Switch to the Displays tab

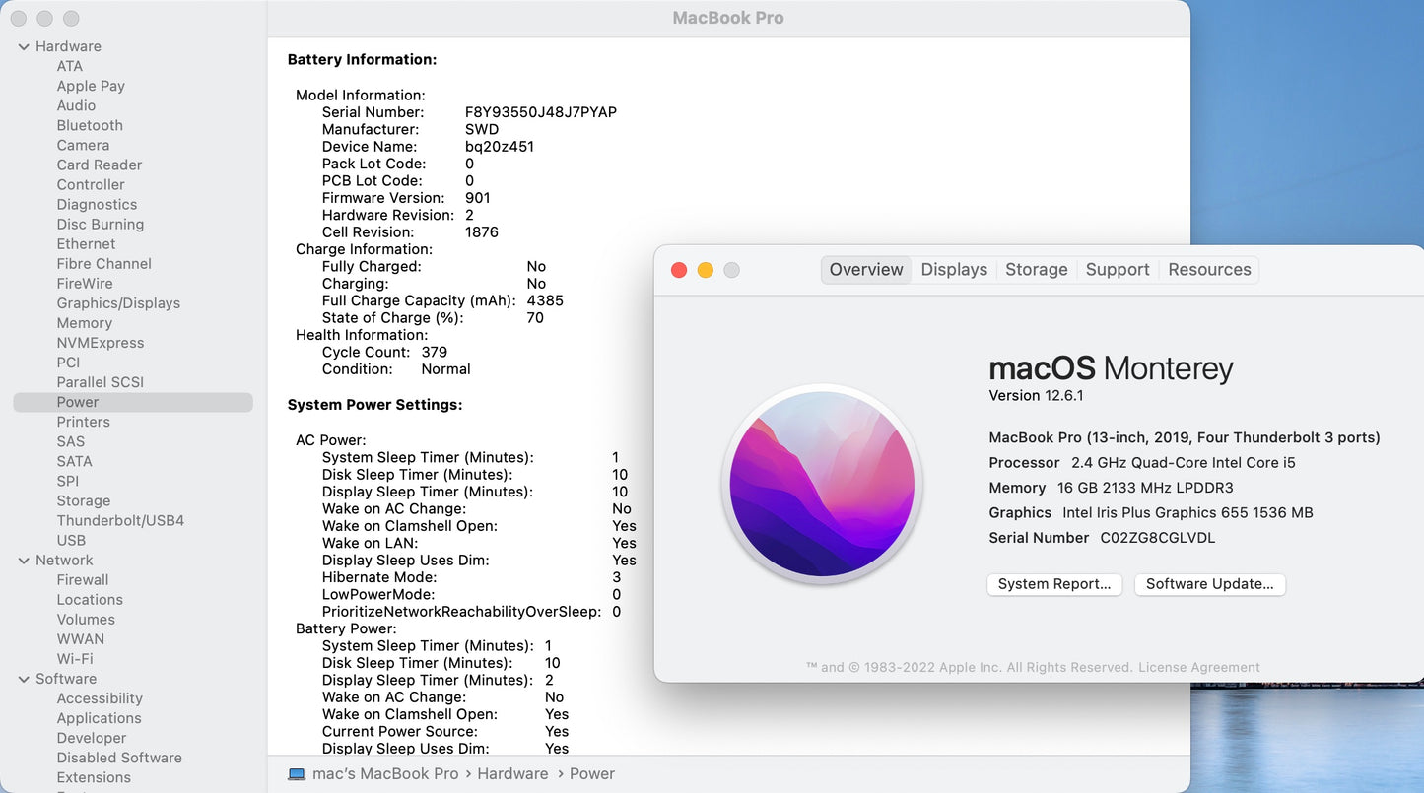click(953, 270)
